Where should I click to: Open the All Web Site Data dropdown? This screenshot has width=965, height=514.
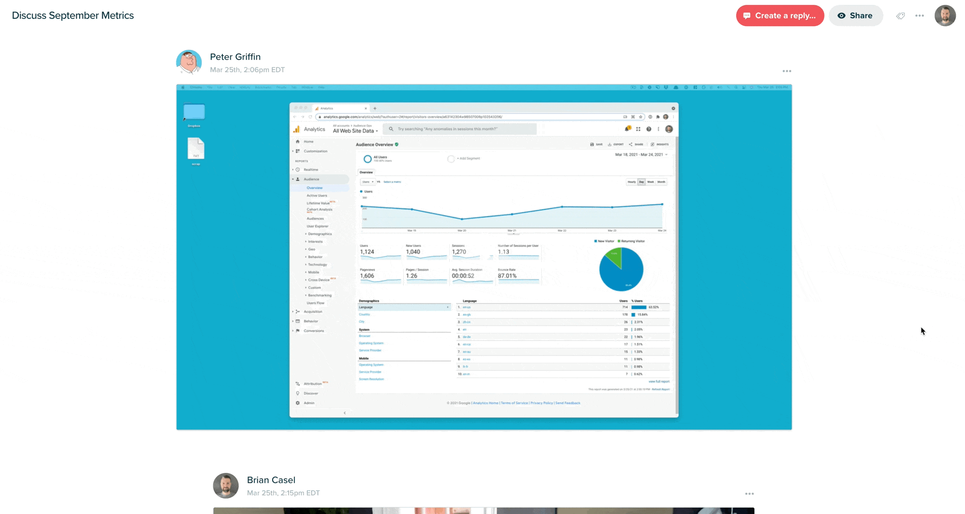[x=355, y=131]
